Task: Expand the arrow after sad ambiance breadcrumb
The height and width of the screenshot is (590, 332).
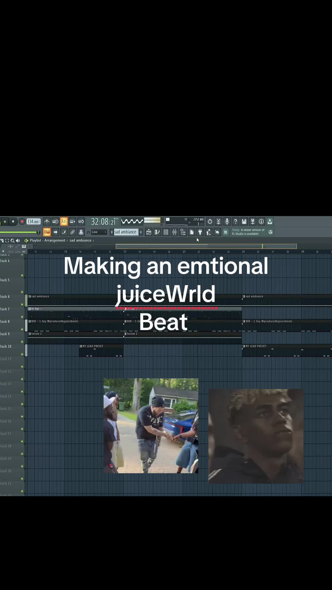Action: coord(93,240)
